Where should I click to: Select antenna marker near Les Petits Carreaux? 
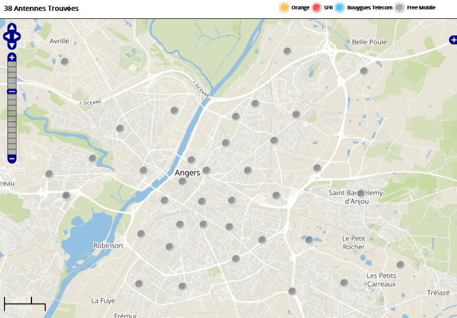click(400, 265)
